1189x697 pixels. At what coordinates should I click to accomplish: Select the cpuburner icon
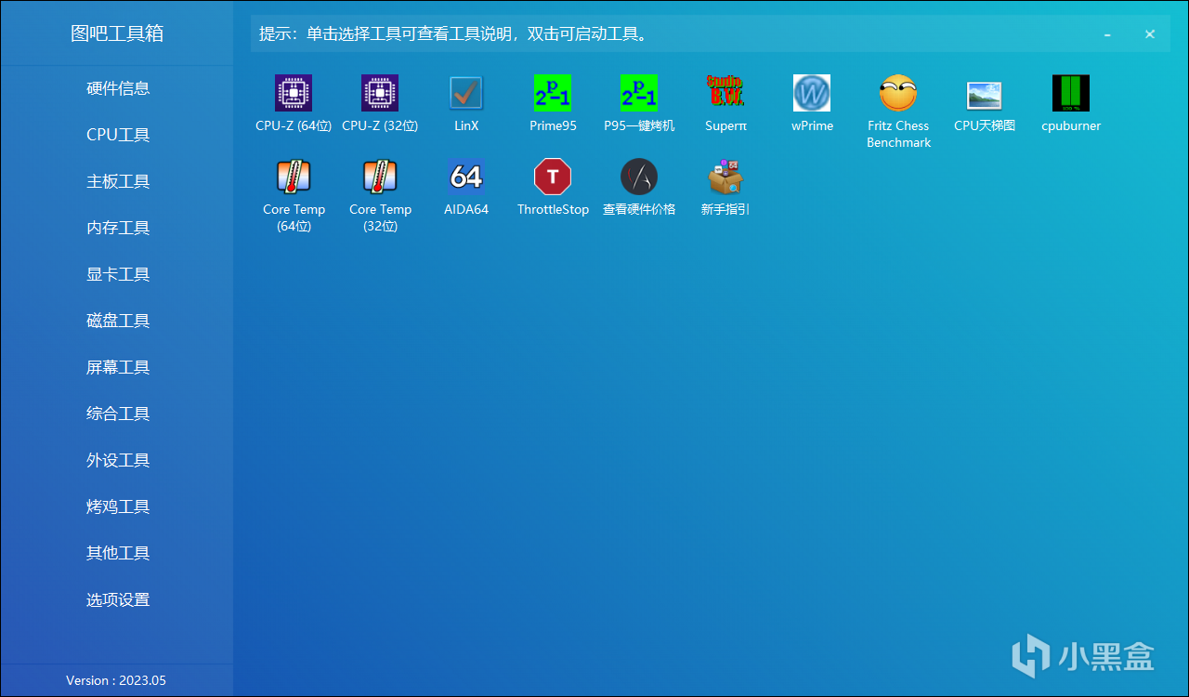pyautogui.click(x=1071, y=93)
